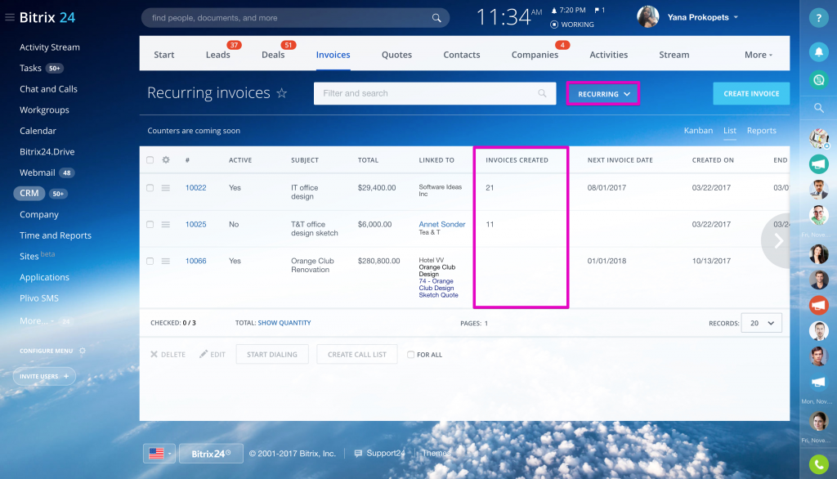Open row actions menu for invoice 10066
The height and width of the screenshot is (479, 837).
(x=166, y=261)
